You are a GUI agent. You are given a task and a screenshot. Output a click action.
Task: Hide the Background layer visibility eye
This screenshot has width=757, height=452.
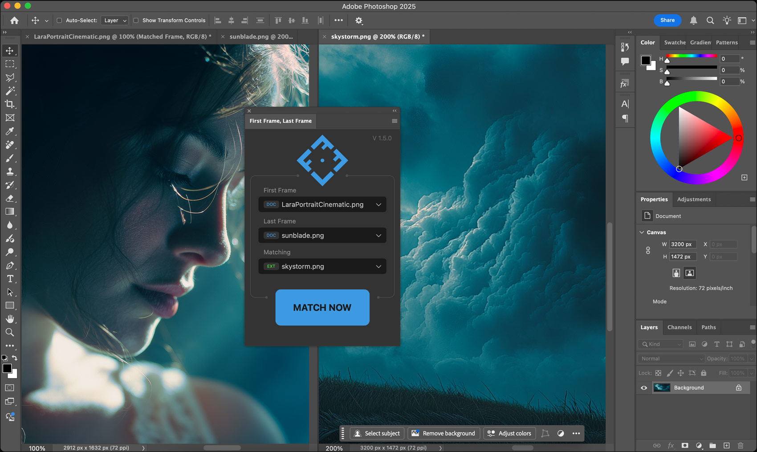644,388
